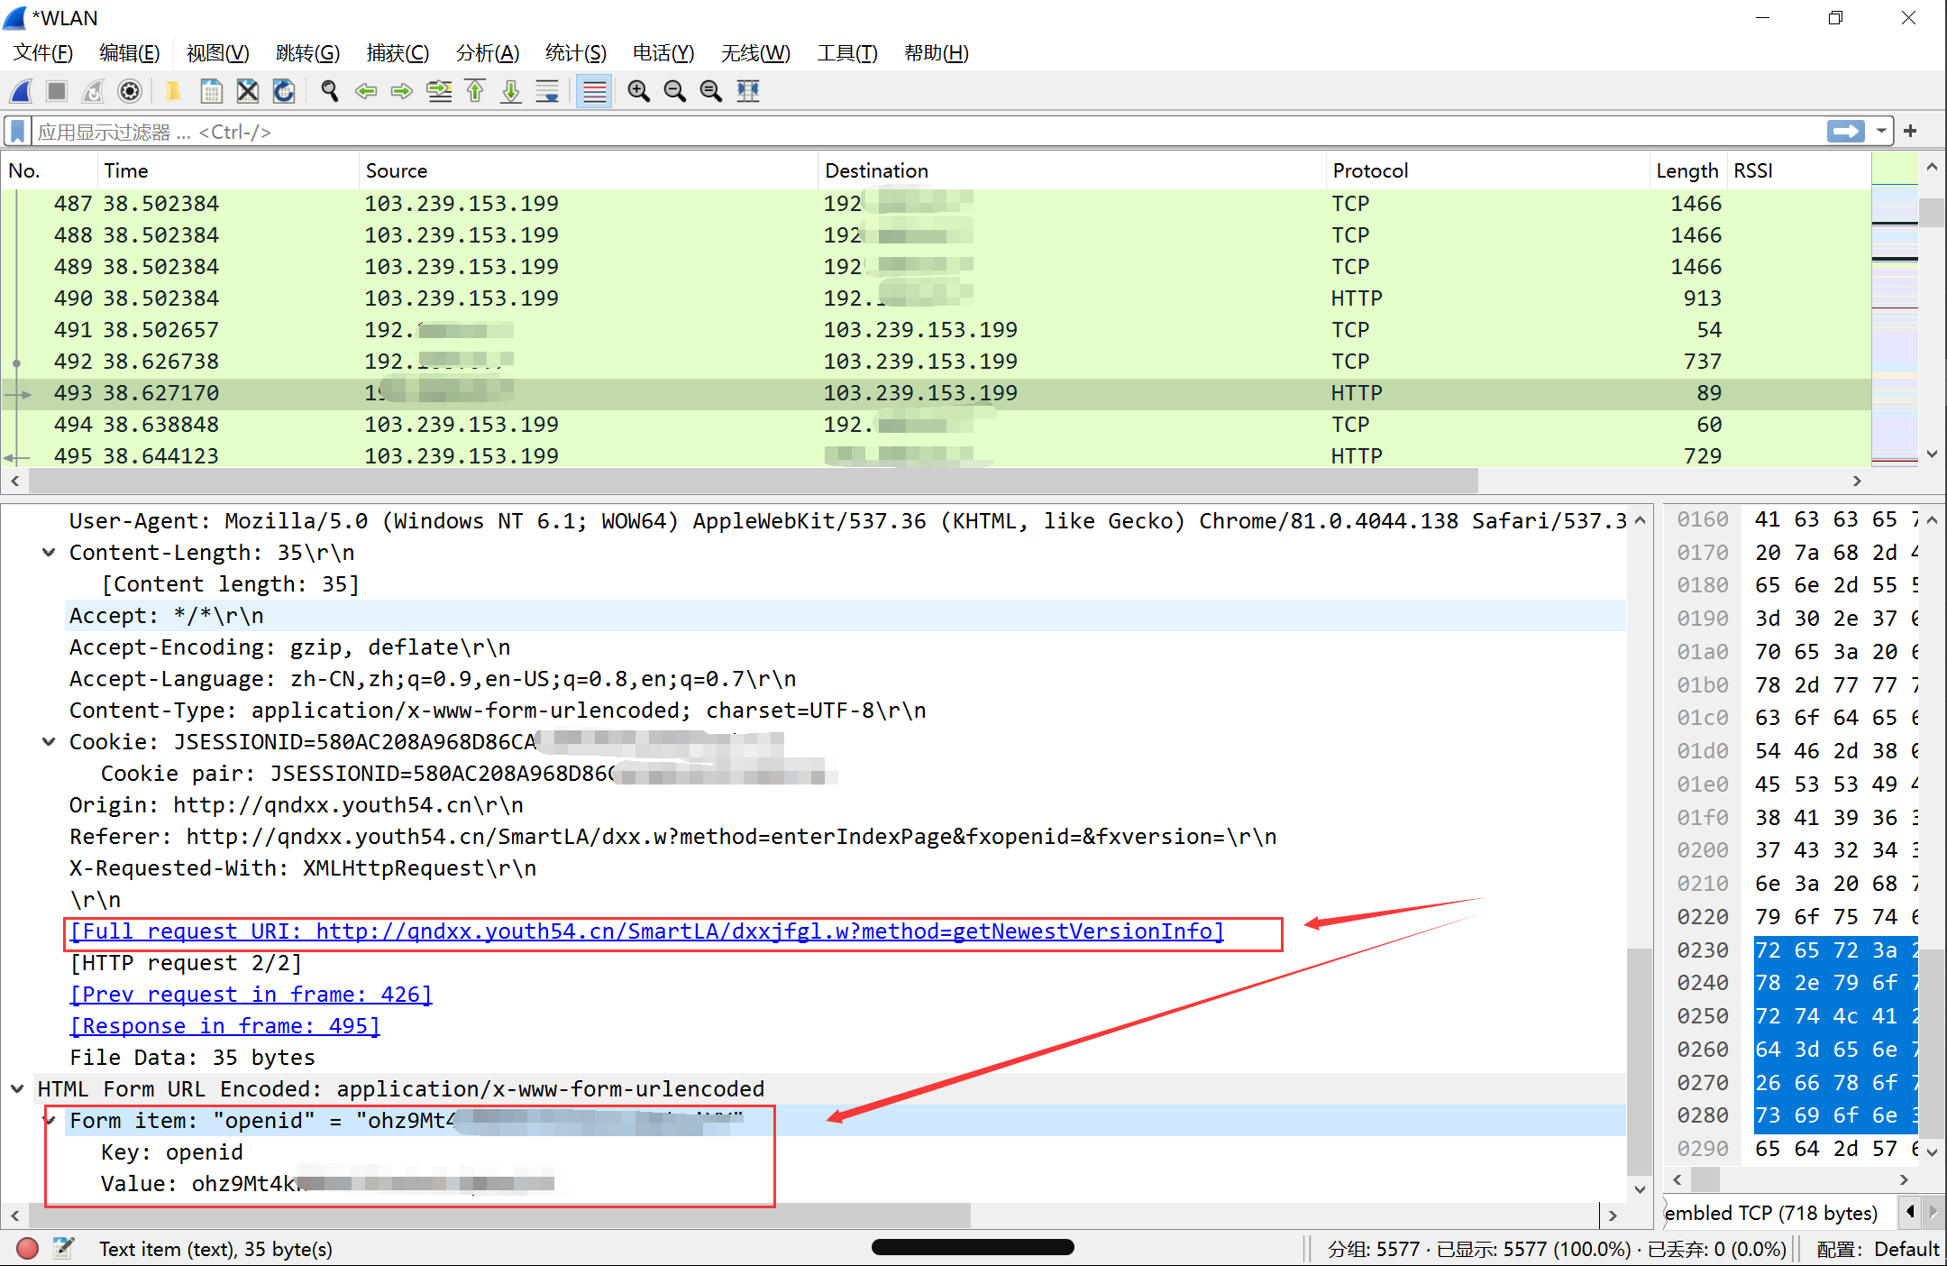Click the display filter input field
This screenshot has width=1947, height=1266.
click(901, 132)
